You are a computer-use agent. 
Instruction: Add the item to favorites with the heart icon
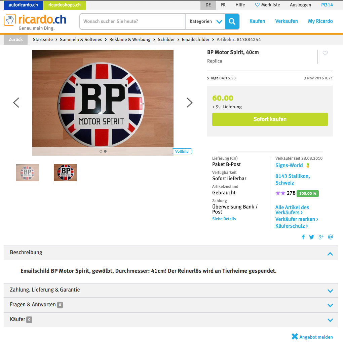325,53
